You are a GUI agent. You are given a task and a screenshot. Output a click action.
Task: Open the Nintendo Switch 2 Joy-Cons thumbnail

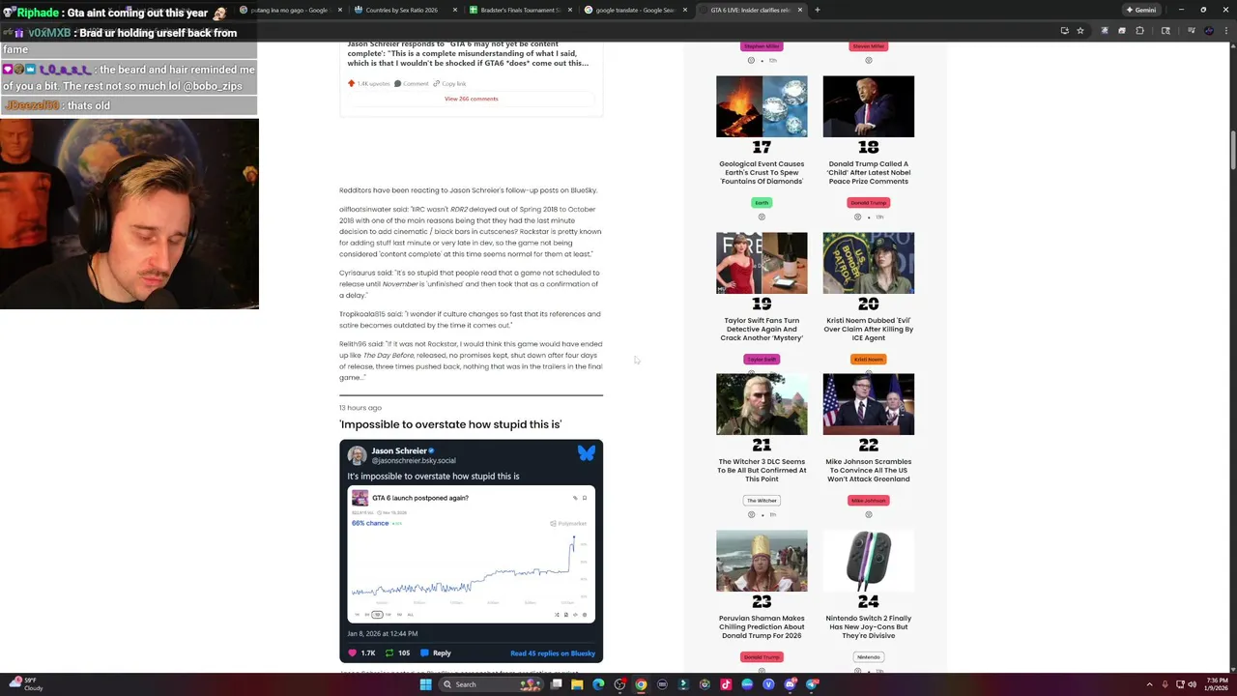tap(868, 561)
